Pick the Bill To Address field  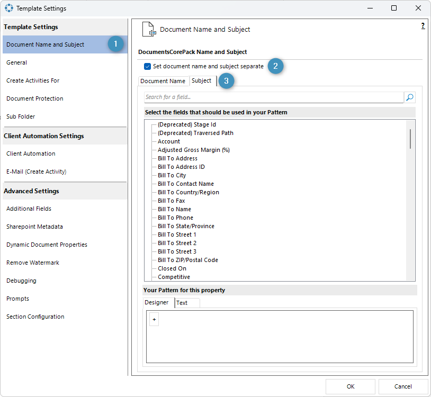(x=177, y=158)
